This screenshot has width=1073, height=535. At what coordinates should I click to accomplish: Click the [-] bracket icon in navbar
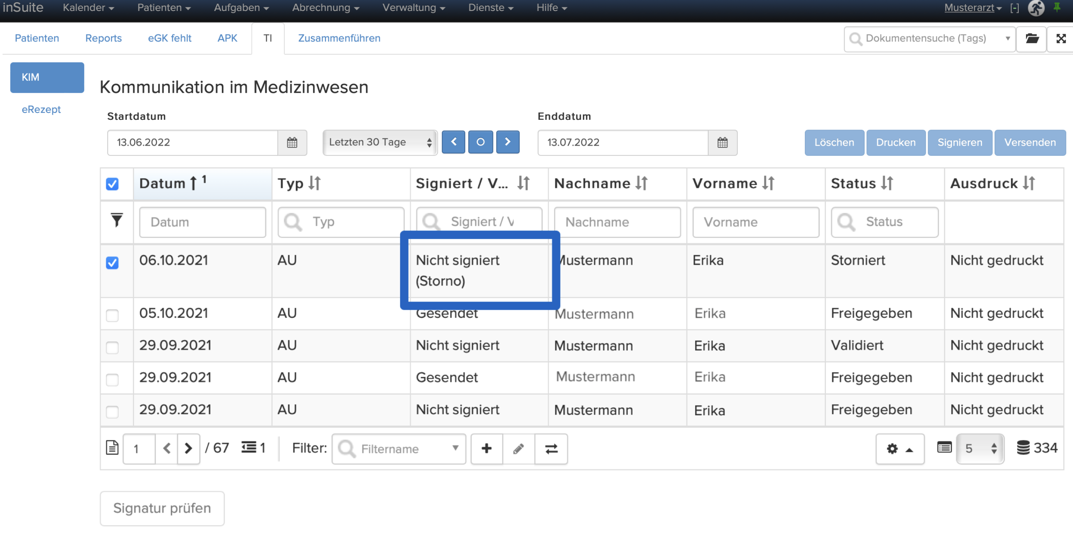(x=1014, y=8)
